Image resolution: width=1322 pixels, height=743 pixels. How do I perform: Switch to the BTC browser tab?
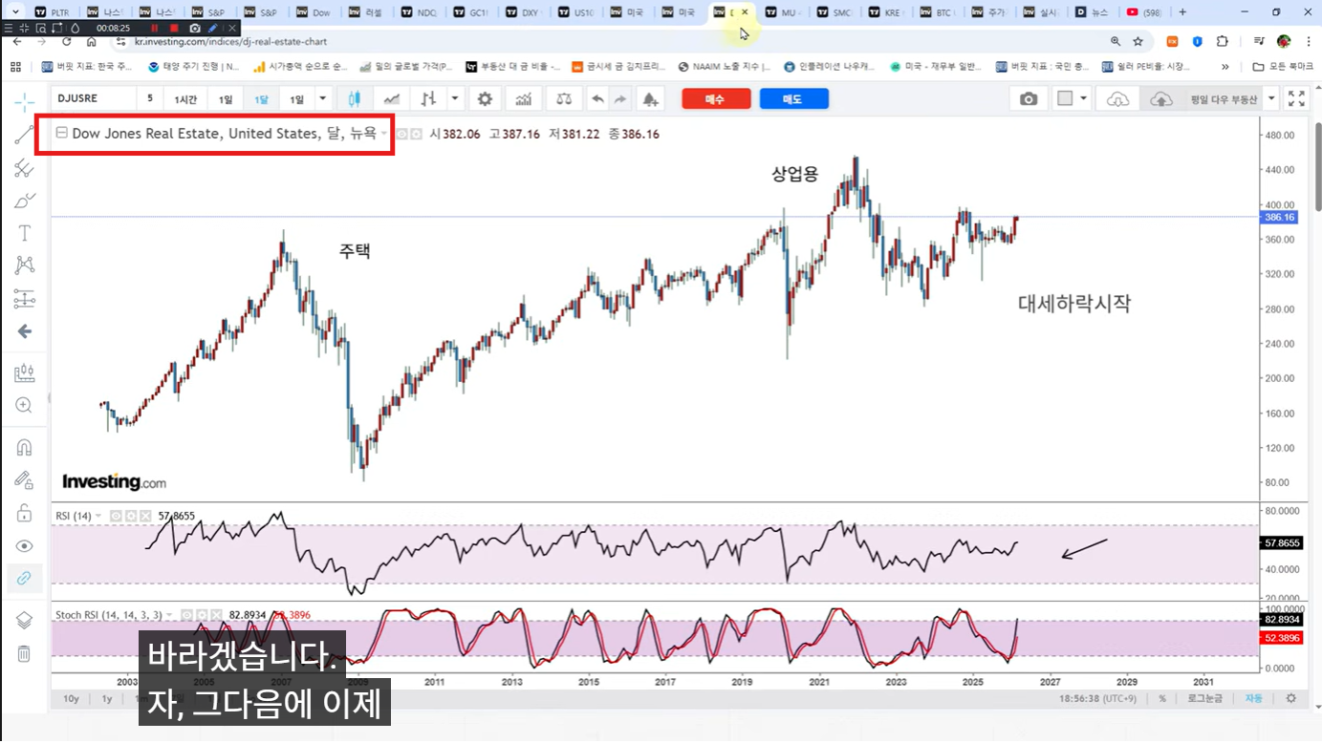[x=937, y=12]
